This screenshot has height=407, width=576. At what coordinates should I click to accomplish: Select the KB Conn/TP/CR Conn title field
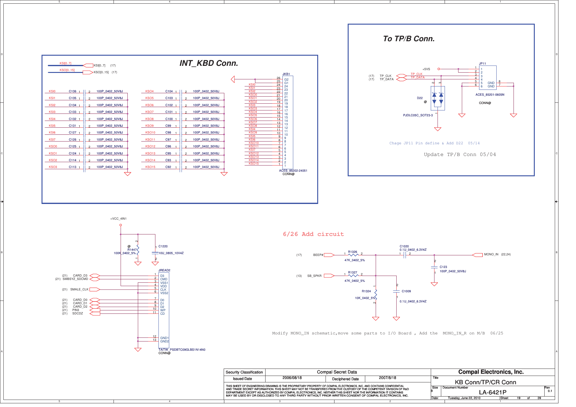pos(486,382)
